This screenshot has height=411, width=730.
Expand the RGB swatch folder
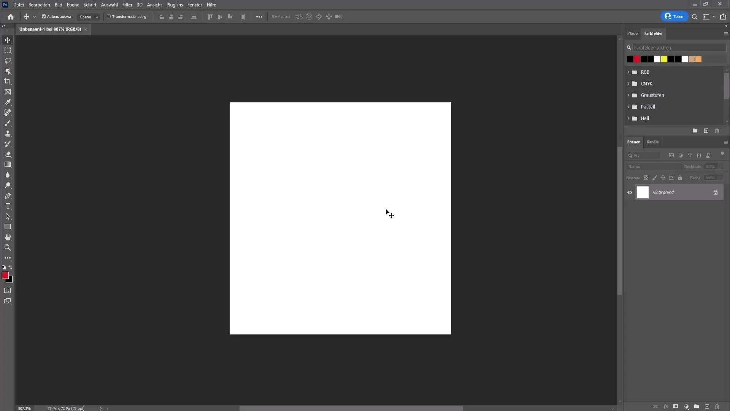click(x=628, y=72)
